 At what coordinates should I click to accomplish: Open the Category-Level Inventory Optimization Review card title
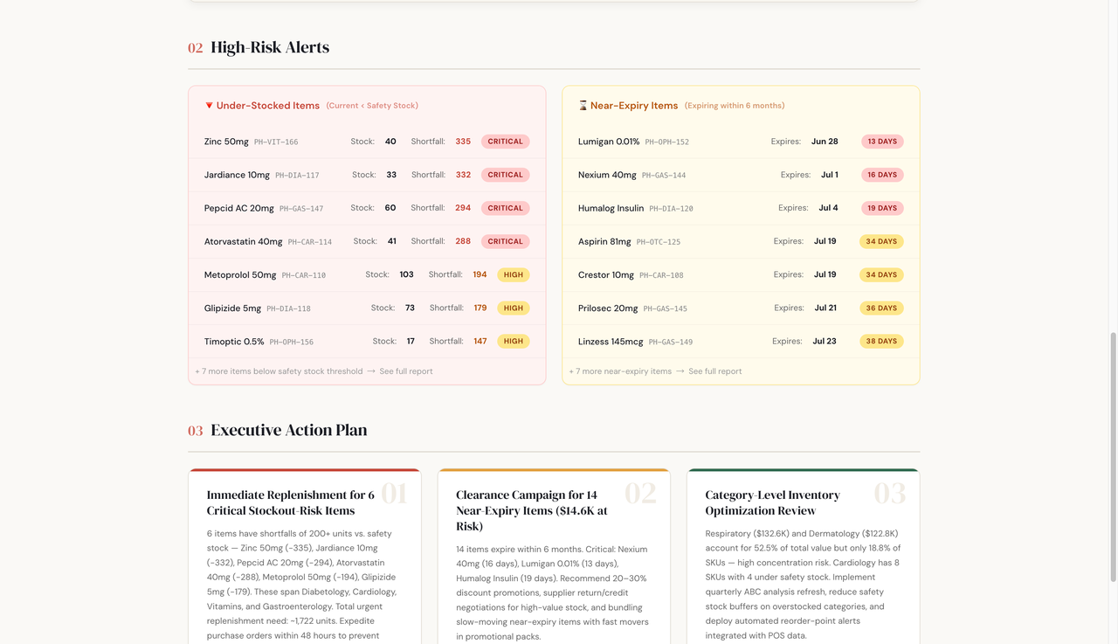(773, 502)
